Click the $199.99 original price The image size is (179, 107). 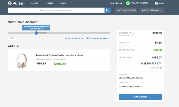41,63
